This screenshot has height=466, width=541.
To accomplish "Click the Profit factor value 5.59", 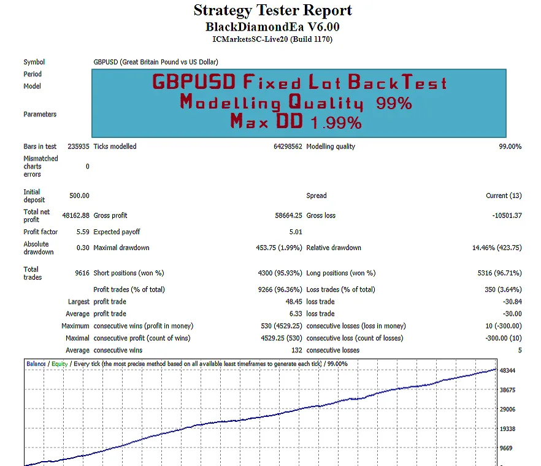I will [82, 232].
